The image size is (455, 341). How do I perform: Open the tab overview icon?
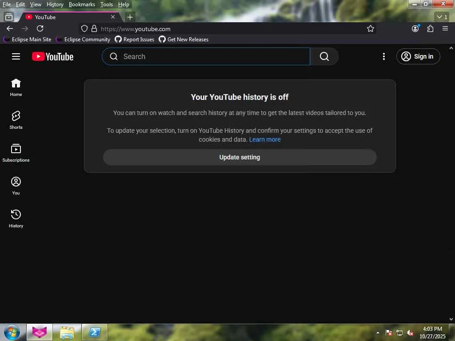click(x=9, y=17)
